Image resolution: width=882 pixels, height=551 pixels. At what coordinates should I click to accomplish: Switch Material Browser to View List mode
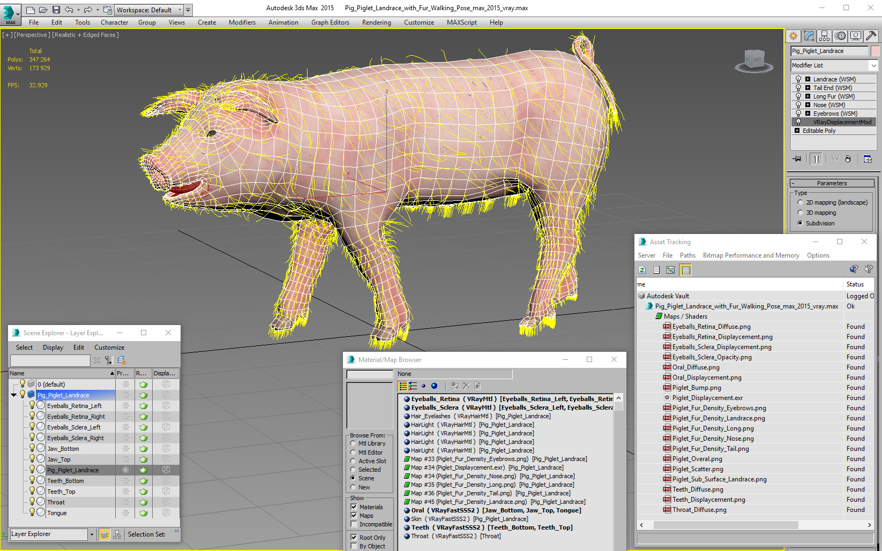click(x=403, y=386)
